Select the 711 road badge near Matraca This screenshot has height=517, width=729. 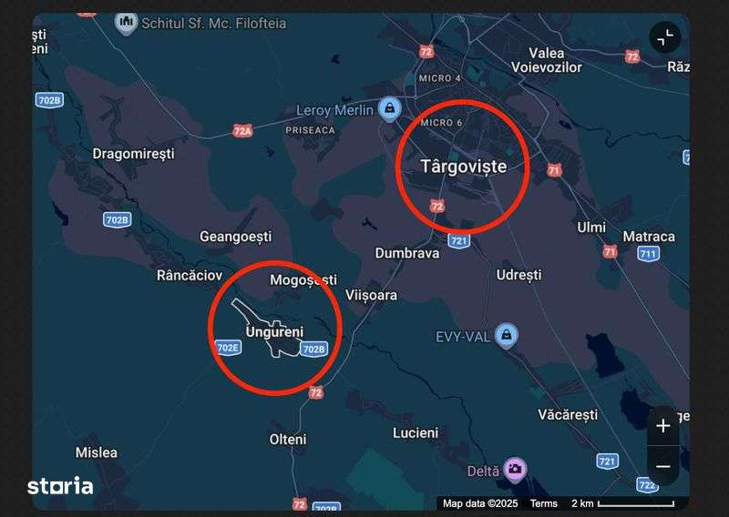(x=648, y=254)
